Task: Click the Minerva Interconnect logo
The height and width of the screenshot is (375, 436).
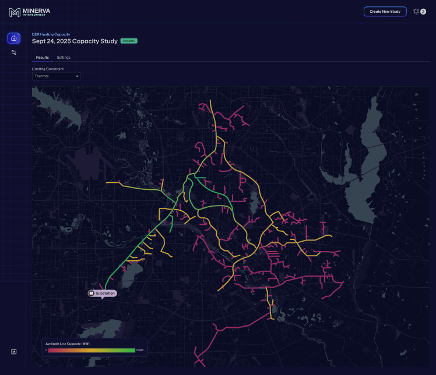Action: (x=30, y=12)
